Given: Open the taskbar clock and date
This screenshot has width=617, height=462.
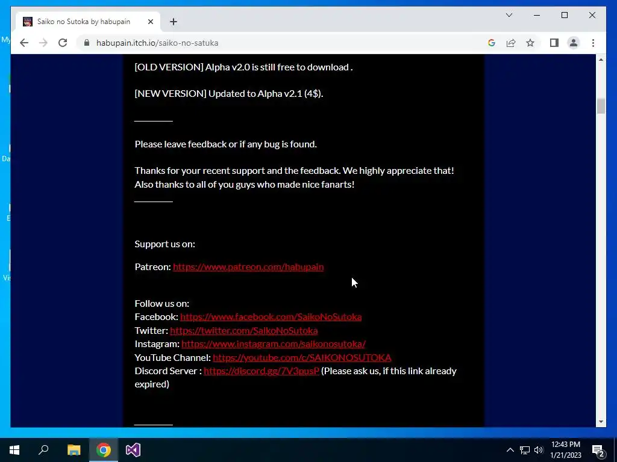Looking at the screenshot, I should pyautogui.click(x=565, y=450).
